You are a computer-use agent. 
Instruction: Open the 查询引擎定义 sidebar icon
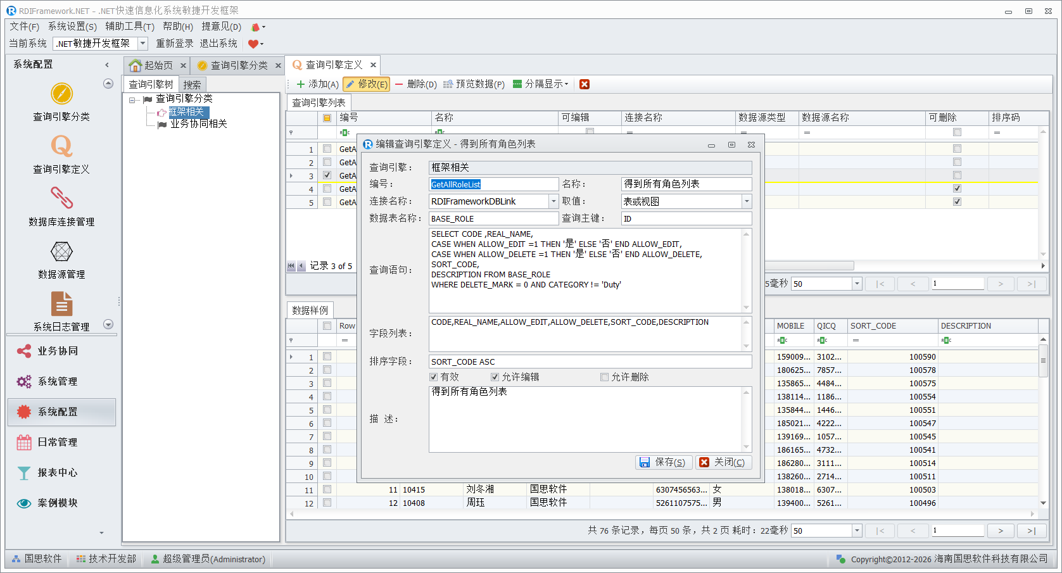61,147
